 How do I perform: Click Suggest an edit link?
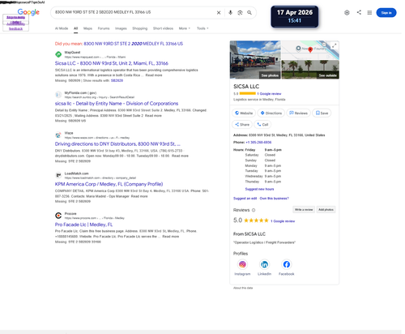tap(245, 199)
